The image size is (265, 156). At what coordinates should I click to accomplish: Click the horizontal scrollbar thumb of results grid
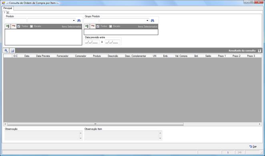pyautogui.click(x=95, y=124)
